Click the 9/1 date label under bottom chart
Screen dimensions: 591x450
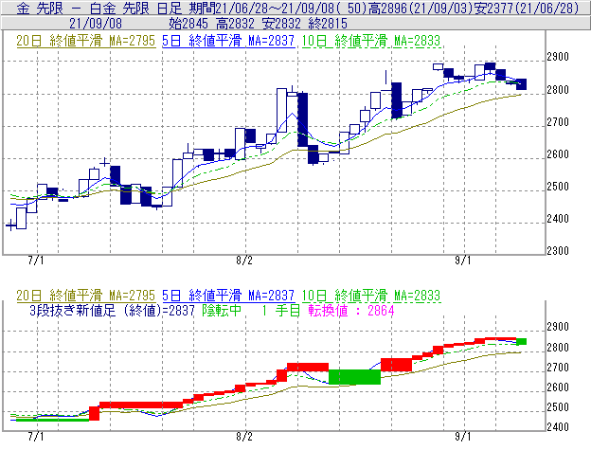pyautogui.click(x=463, y=437)
